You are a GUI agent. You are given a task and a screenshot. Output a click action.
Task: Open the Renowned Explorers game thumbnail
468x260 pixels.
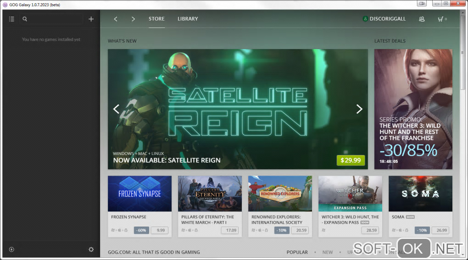point(280,194)
